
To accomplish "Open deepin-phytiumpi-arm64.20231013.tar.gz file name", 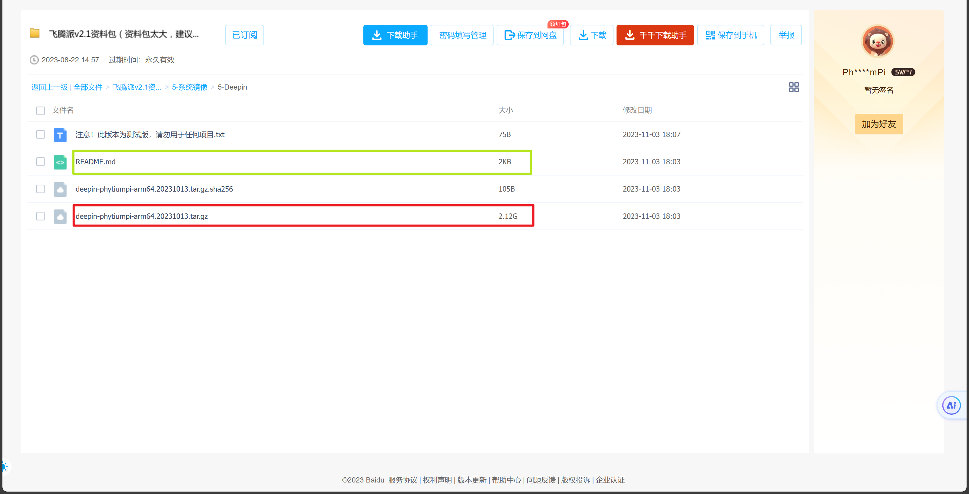I will pos(142,216).
